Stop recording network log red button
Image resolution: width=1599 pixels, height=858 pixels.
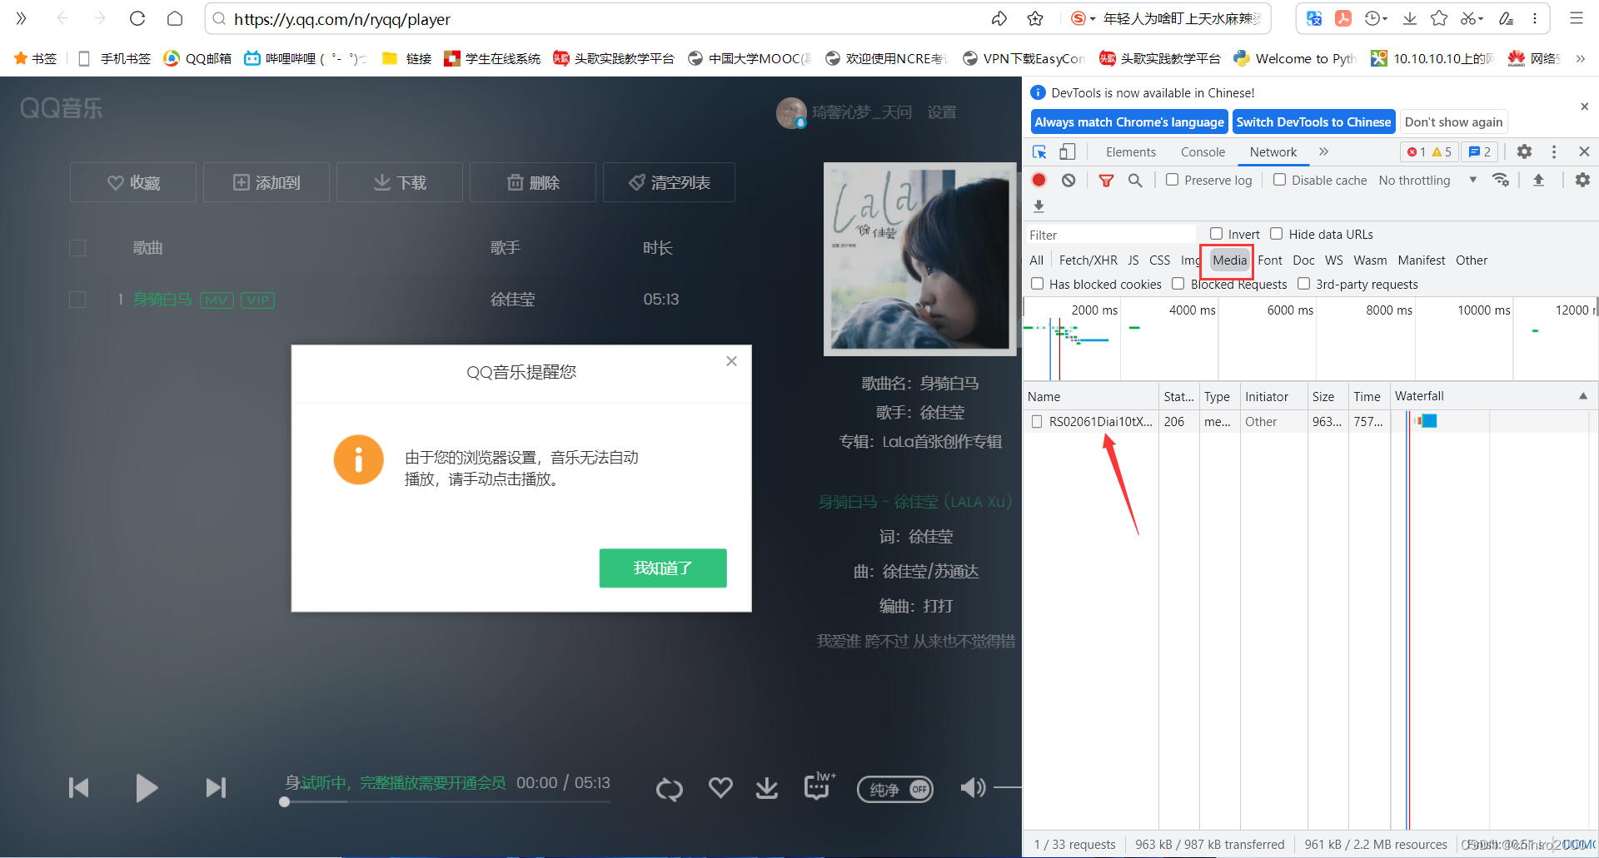(1039, 180)
